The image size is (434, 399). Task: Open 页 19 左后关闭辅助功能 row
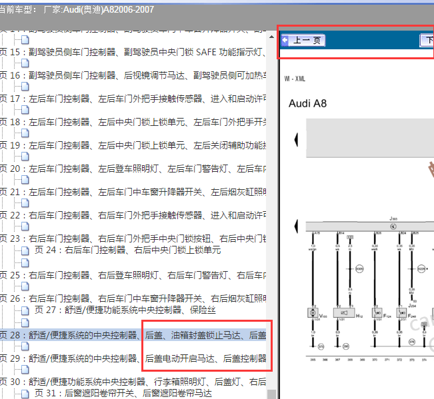133,145
